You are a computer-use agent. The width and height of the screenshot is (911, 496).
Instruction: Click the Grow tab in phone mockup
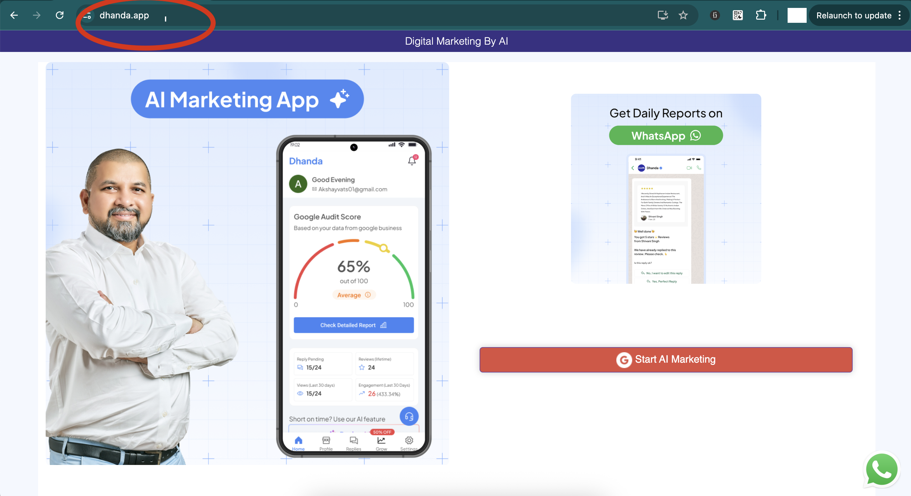click(381, 443)
